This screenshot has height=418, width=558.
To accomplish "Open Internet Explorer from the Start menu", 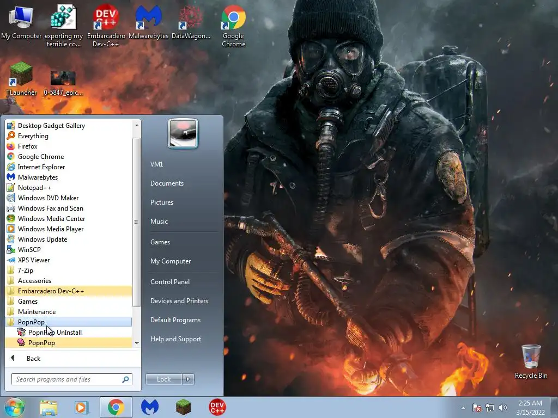I will tap(69, 167).
